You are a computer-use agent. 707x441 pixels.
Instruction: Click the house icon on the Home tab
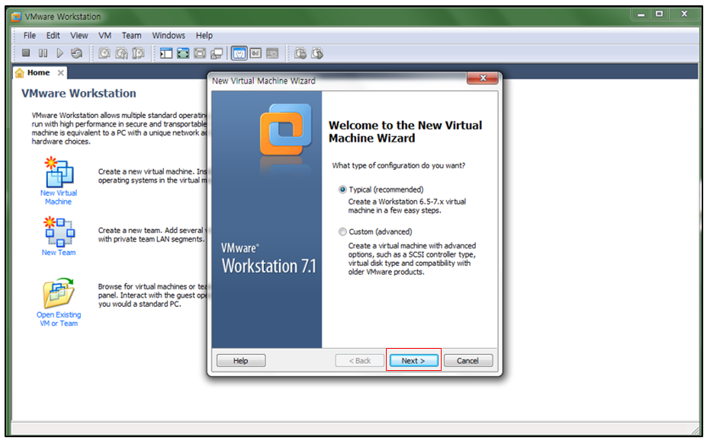19,72
